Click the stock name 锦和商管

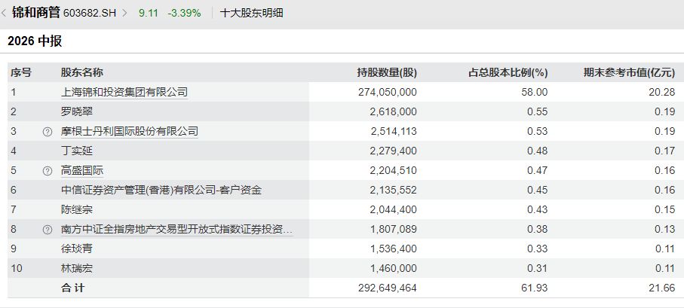35,13
